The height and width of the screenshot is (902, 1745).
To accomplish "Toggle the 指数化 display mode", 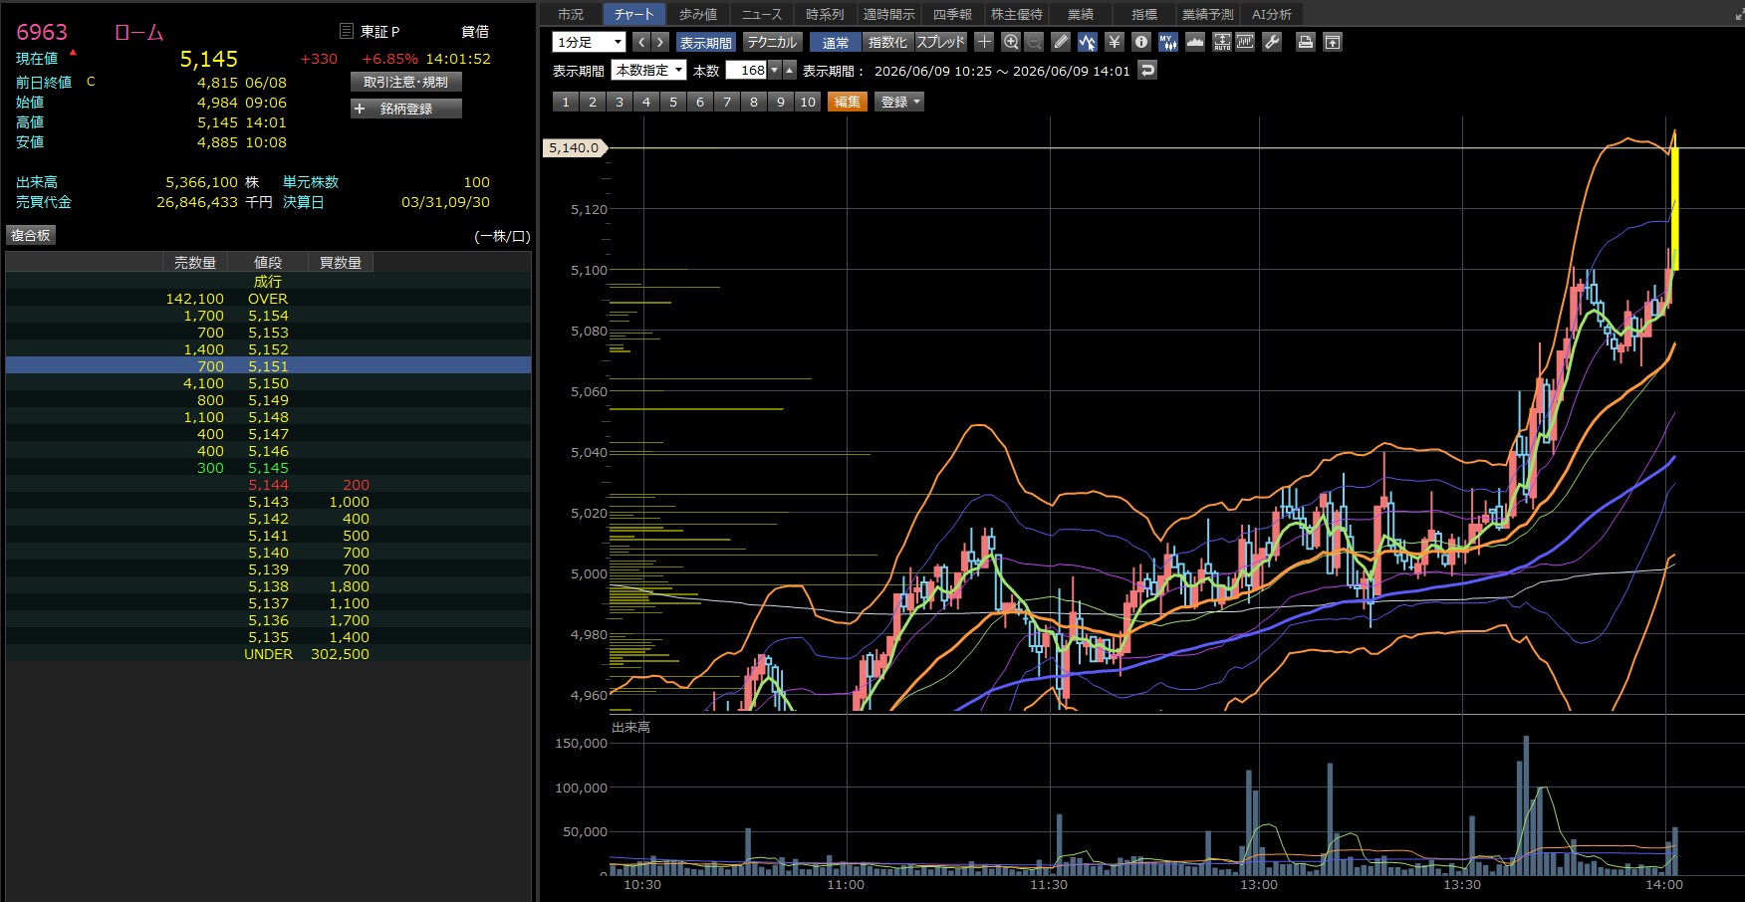I will click(887, 42).
